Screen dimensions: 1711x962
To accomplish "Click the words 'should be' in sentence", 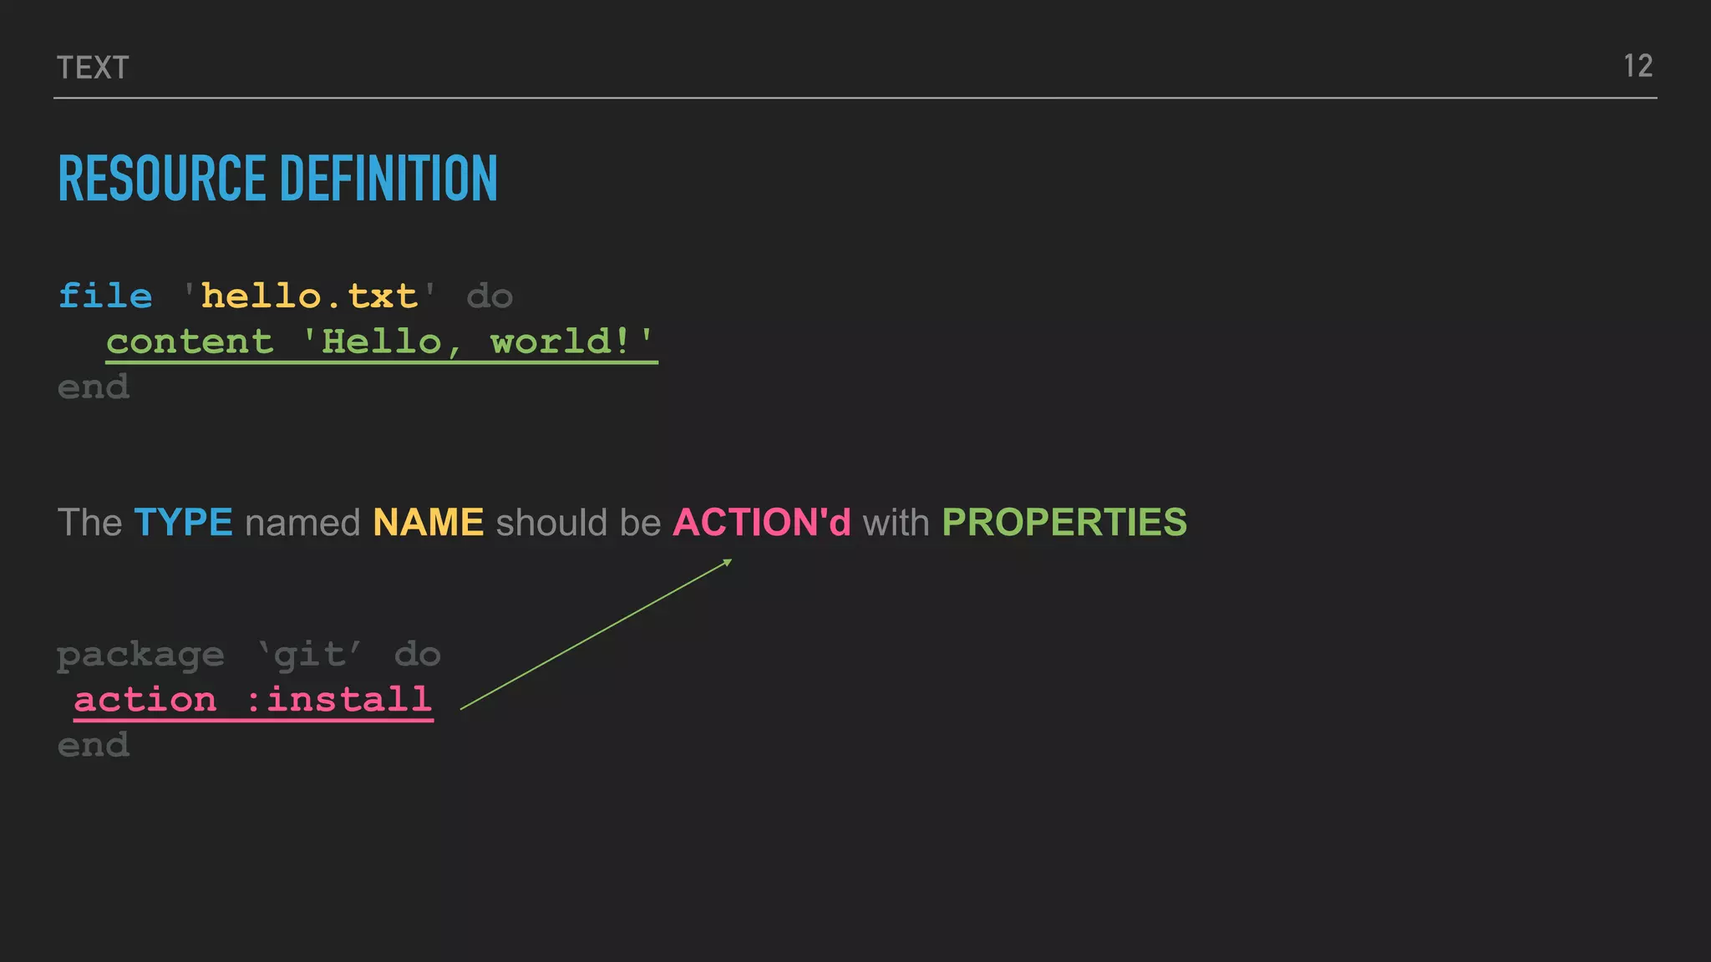I will [578, 523].
